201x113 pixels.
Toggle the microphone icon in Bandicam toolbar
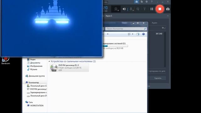(x=132, y=9)
